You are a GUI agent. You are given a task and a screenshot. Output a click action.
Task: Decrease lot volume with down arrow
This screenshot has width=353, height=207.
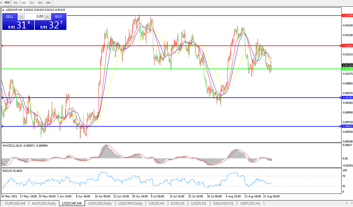point(21,16)
